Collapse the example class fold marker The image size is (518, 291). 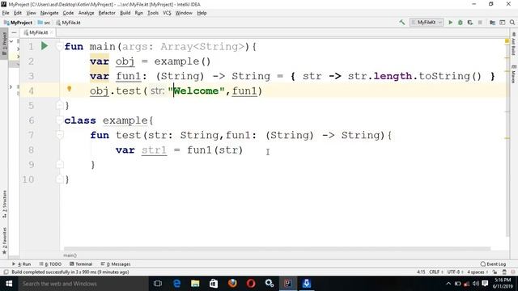click(59, 120)
